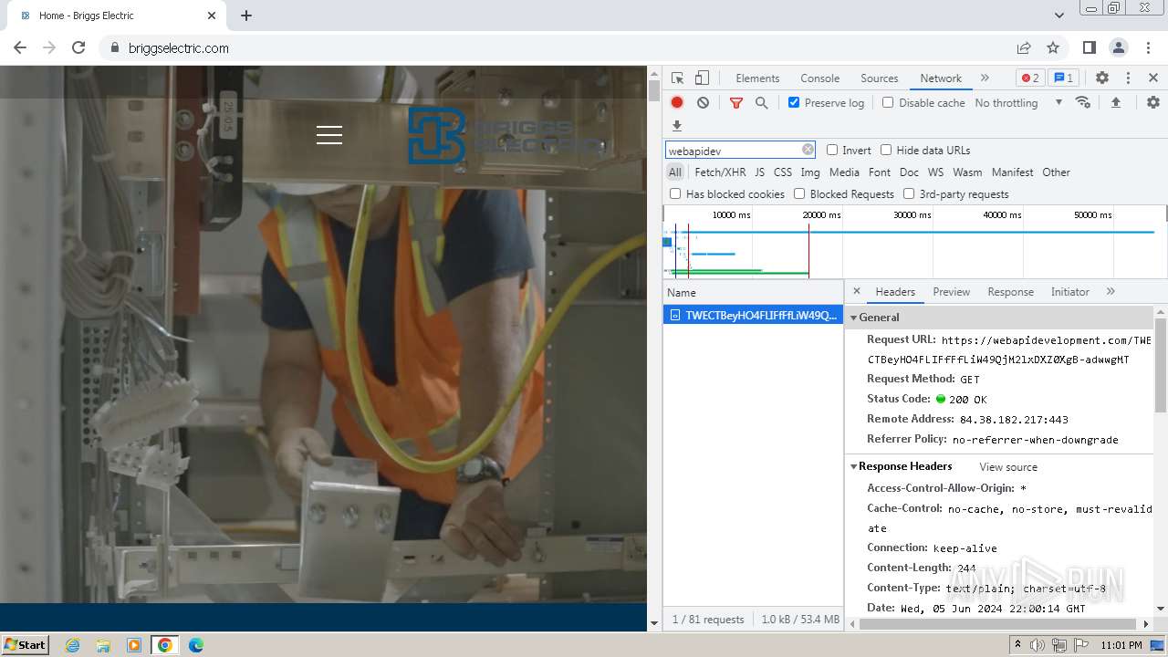Image resolution: width=1168 pixels, height=657 pixels.
Task: Reload the Briggs Electric page
Action: point(78,47)
